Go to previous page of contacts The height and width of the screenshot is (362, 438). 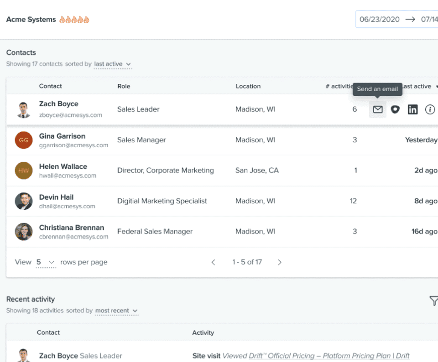point(214,262)
